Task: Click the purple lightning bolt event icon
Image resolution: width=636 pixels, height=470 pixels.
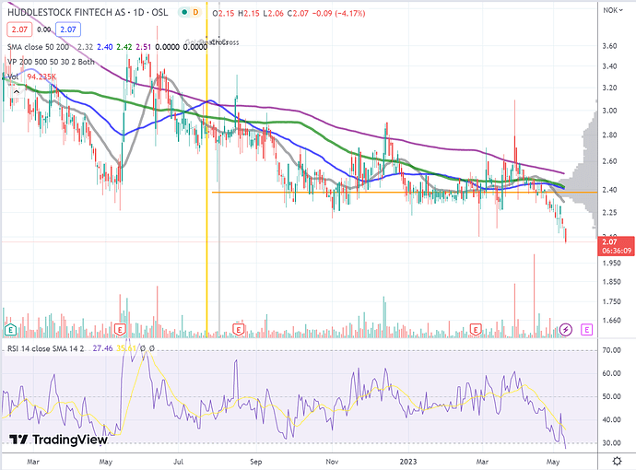Action: tap(565, 330)
